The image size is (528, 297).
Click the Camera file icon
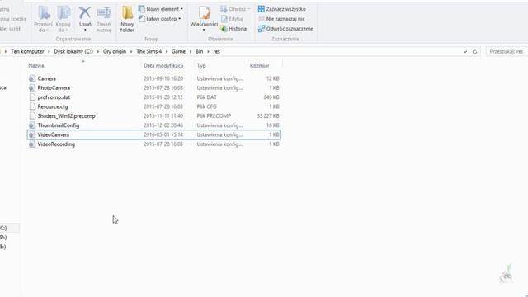tap(32, 78)
